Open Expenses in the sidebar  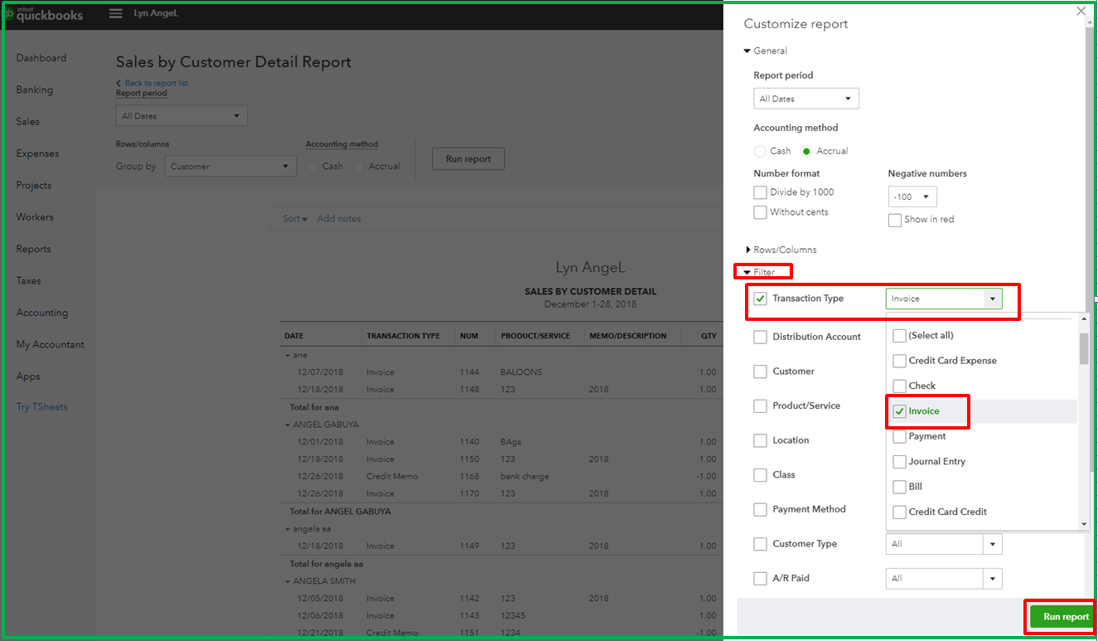click(x=38, y=153)
